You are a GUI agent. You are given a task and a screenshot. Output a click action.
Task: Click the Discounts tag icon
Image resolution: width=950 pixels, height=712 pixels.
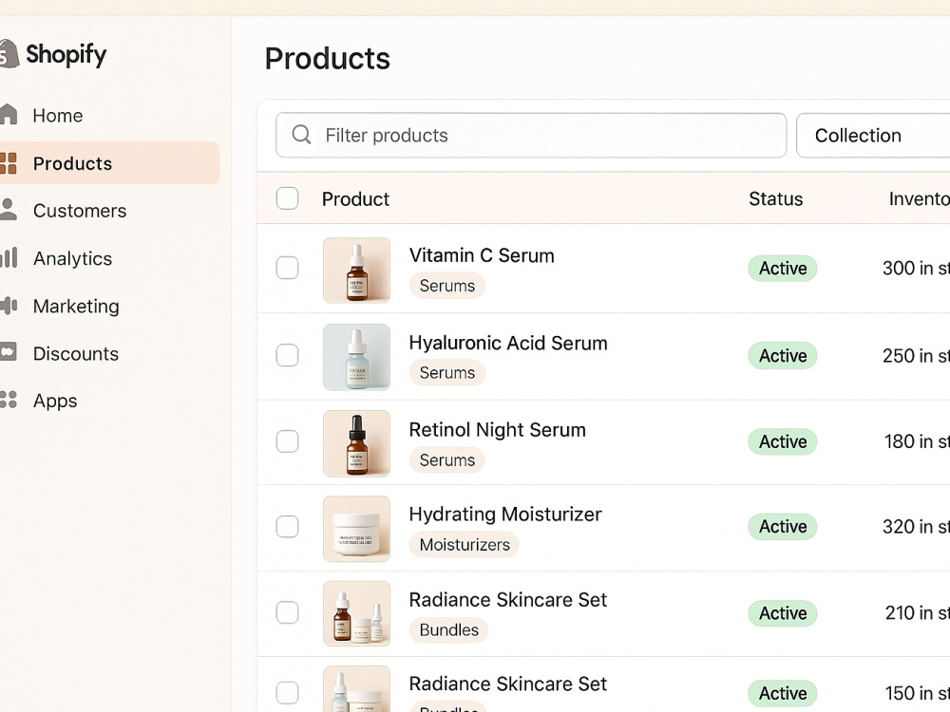(9, 352)
